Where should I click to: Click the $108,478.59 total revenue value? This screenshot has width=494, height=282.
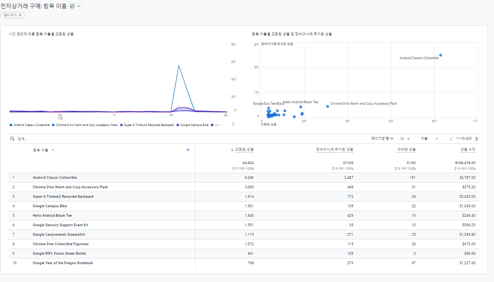(465, 163)
